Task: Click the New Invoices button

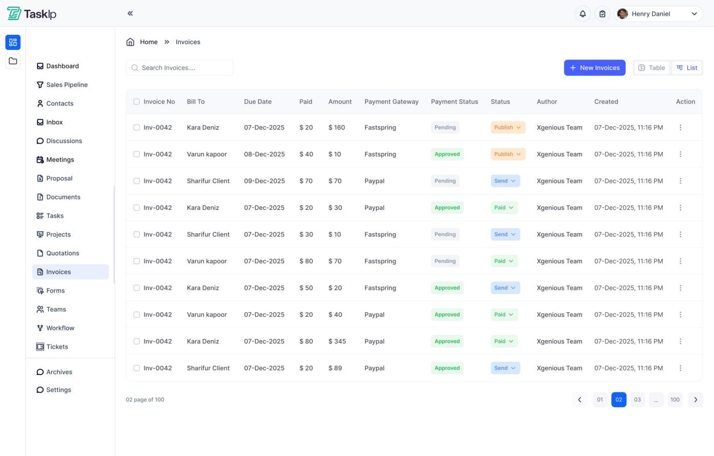Action: pyautogui.click(x=594, y=68)
